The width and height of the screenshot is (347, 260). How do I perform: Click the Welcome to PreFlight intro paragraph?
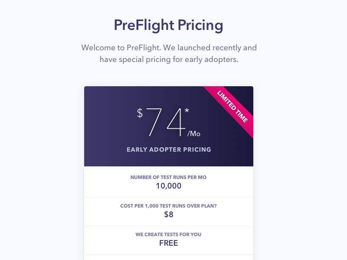coord(169,48)
